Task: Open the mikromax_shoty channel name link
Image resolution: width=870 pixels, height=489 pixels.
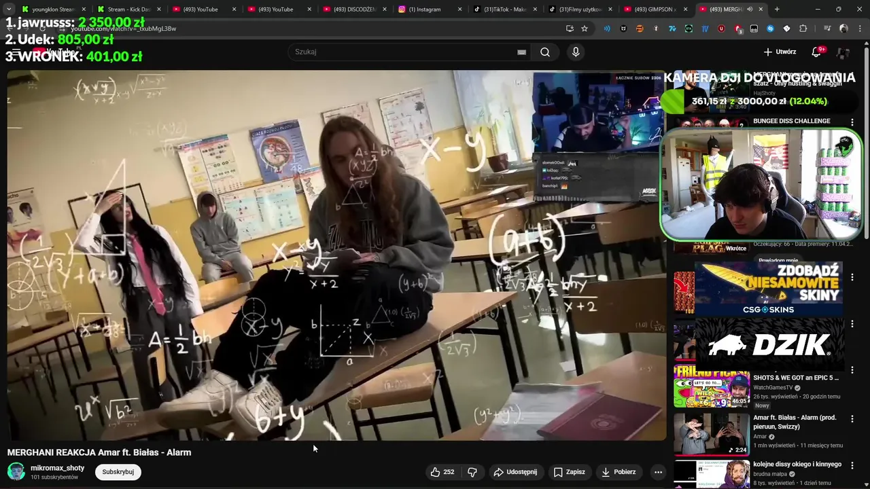Action: (58, 468)
